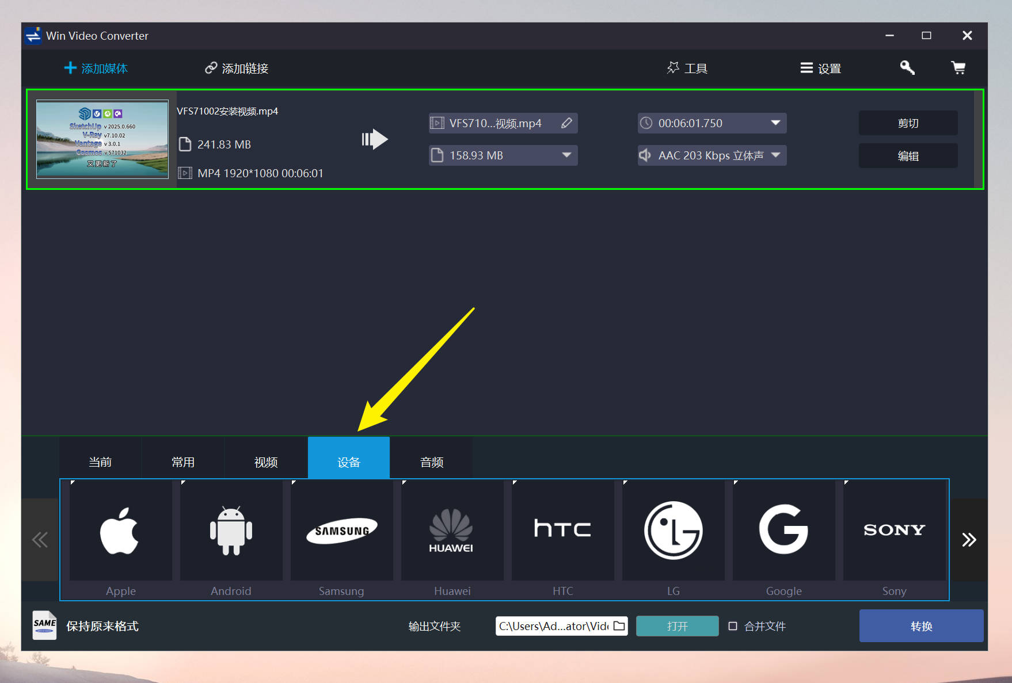
Task: Click the Convert (转换) button
Action: point(921,626)
